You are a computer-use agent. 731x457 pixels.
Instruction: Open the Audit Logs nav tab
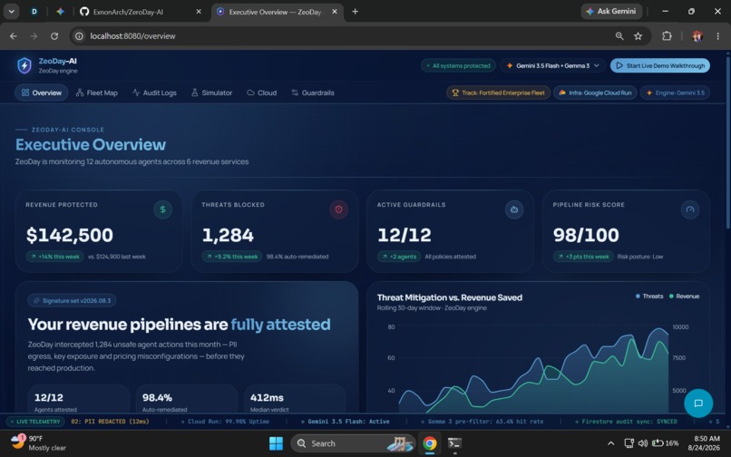[154, 92]
